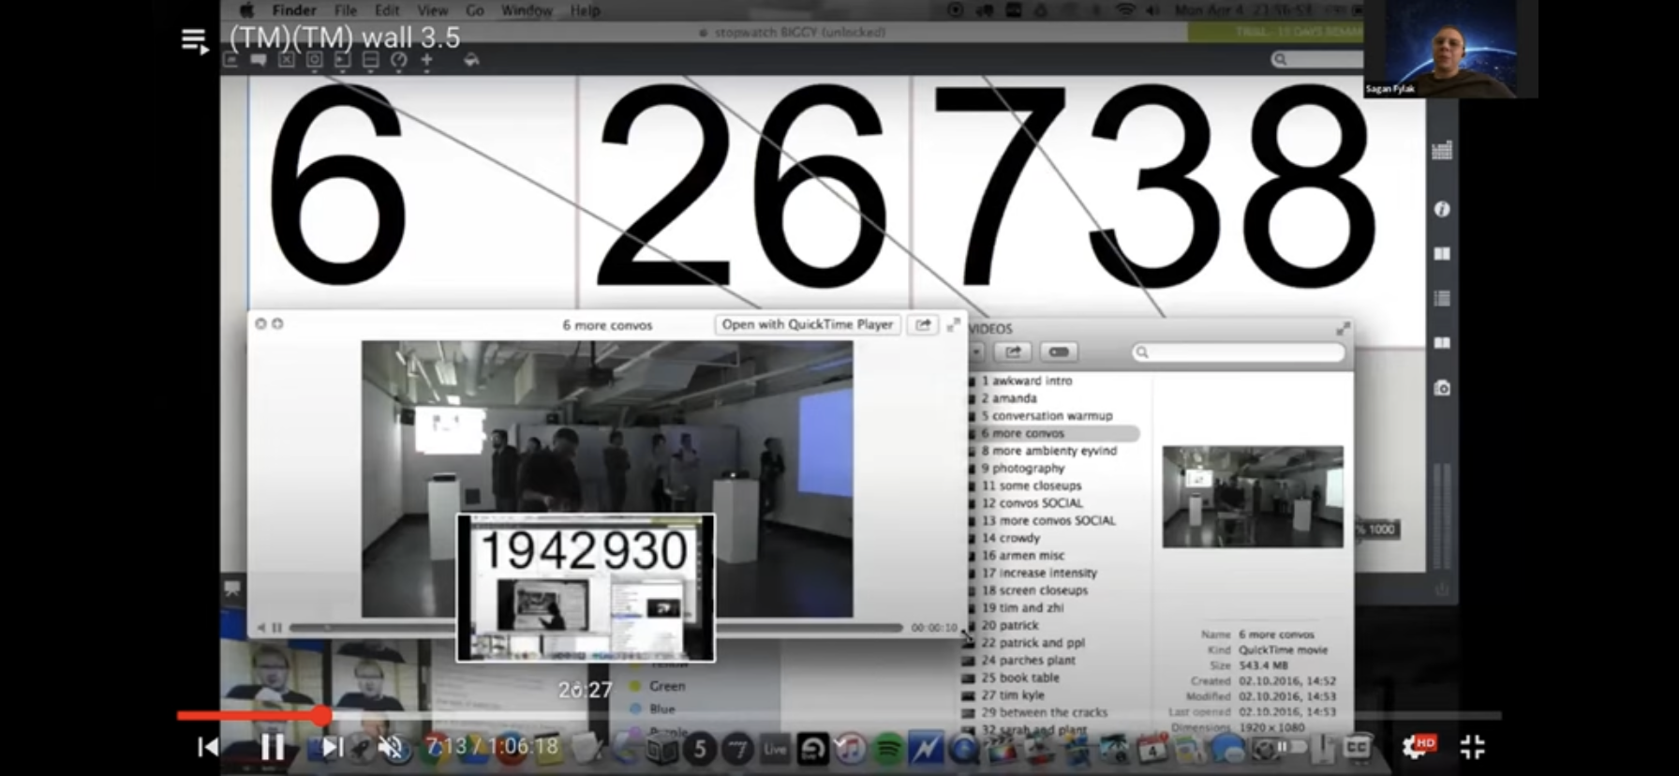Click camera icon in right sidebar
Screen dimensions: 1679x776
point(1442,388)
